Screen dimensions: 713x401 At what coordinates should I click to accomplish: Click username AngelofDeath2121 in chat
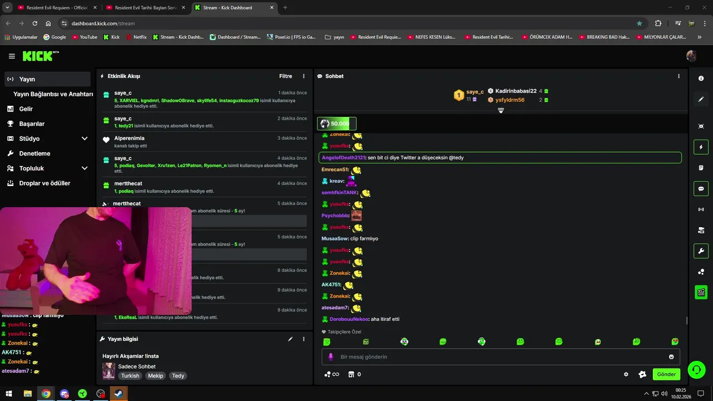click(x=344, y=158)
